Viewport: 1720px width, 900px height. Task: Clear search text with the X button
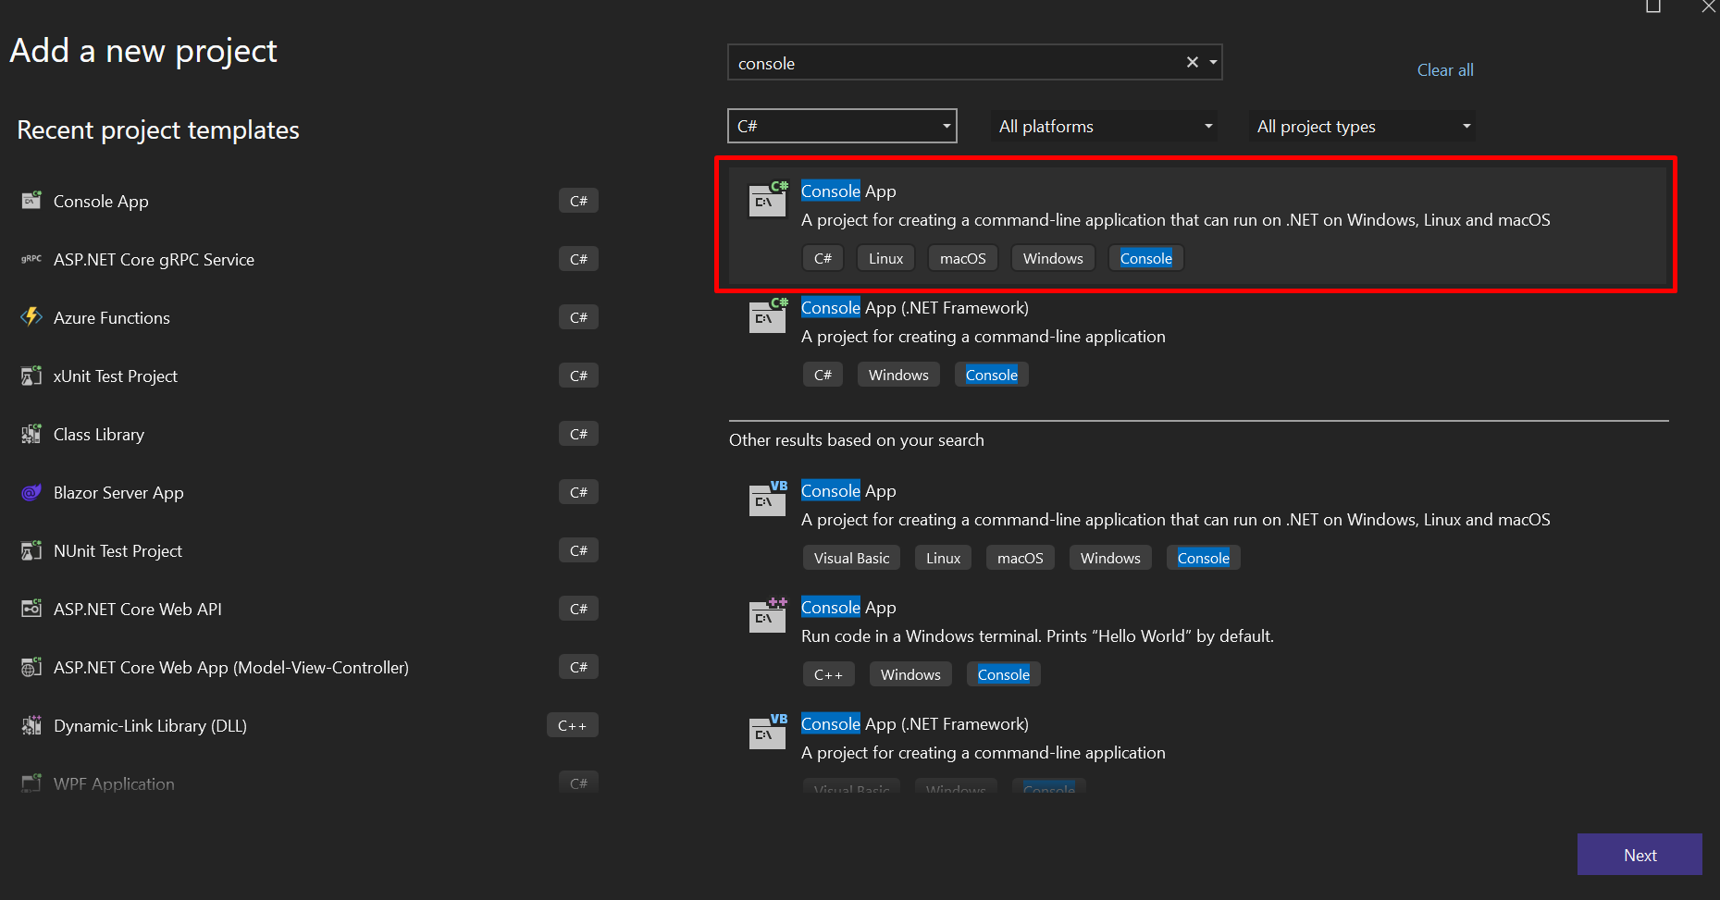1192,62
